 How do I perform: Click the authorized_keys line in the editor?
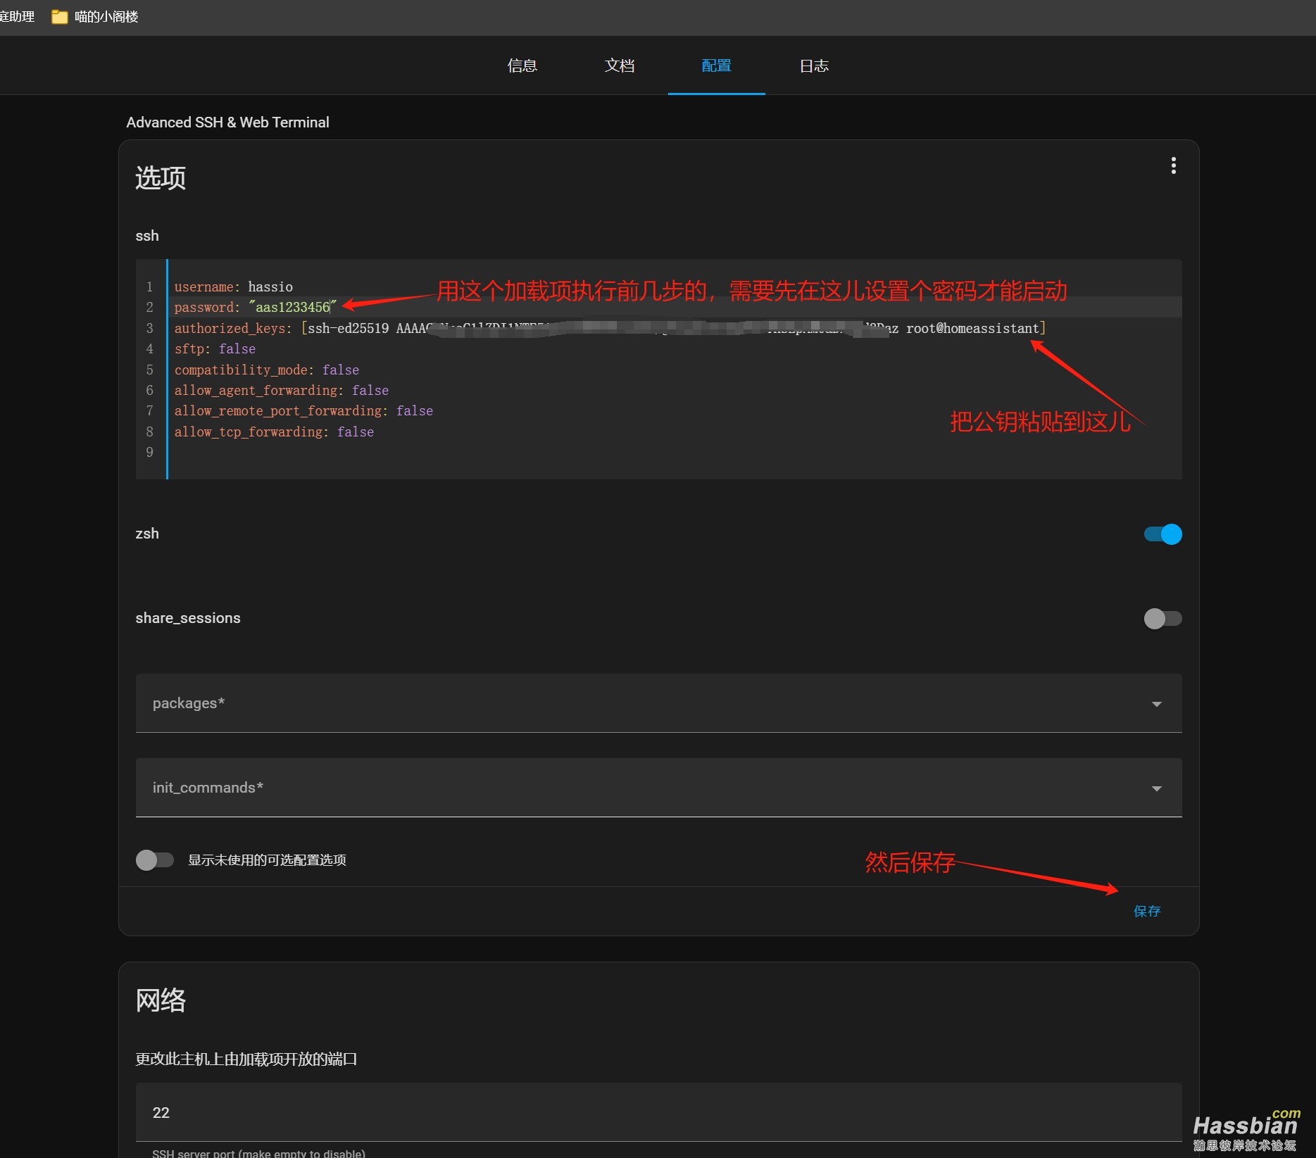pyautogui.click(x=610, y=328)
